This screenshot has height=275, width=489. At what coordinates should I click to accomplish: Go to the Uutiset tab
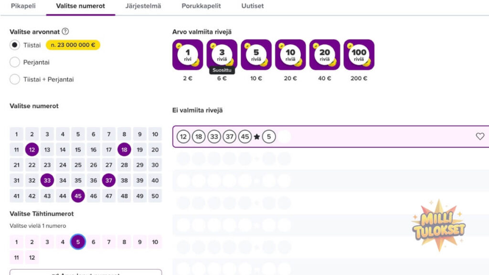(x=253, y=6)
